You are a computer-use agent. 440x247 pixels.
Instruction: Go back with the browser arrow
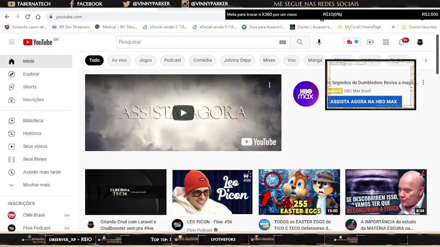(7, 16)
